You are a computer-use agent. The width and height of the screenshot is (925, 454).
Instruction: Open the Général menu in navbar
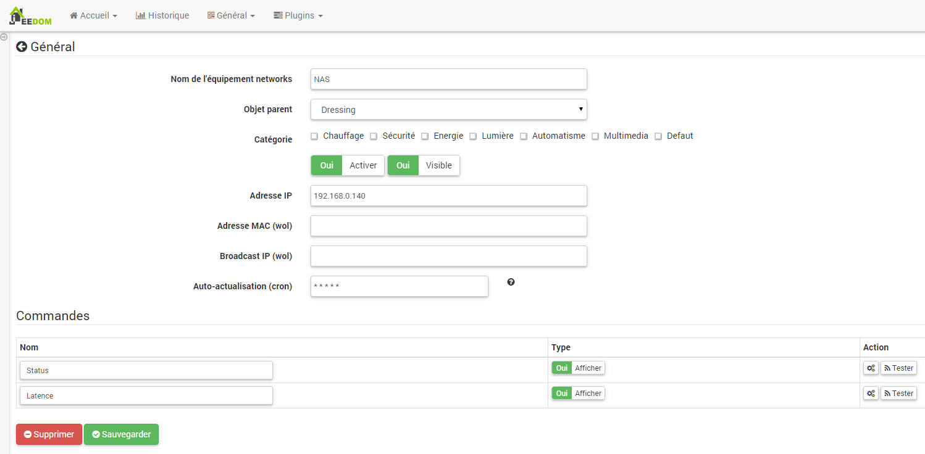click(x=231, y=15)
